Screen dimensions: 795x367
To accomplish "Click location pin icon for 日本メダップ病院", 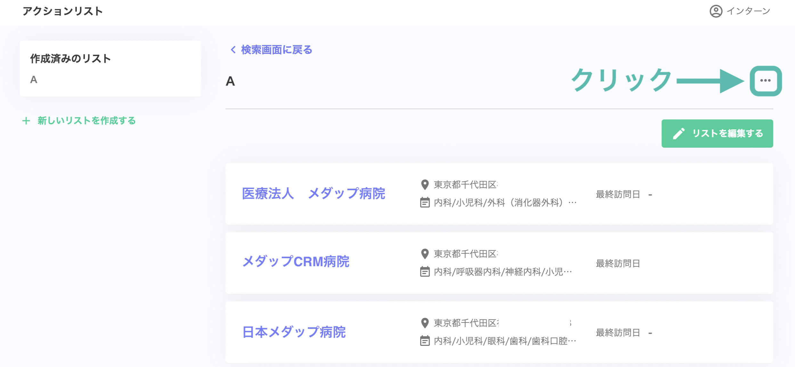I will tap(425, 323).
